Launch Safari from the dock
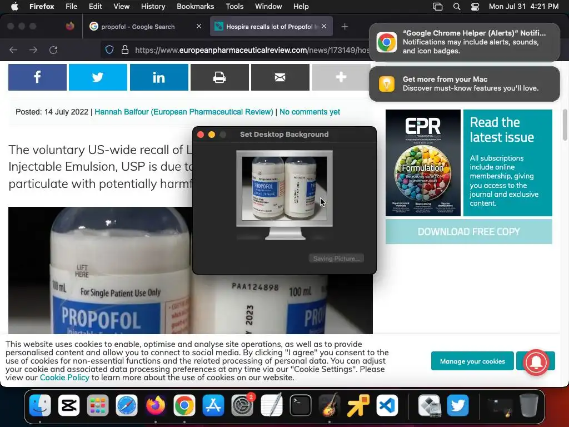Image resolution: width=569 pixels, height=427 pixels. [127, 405]
